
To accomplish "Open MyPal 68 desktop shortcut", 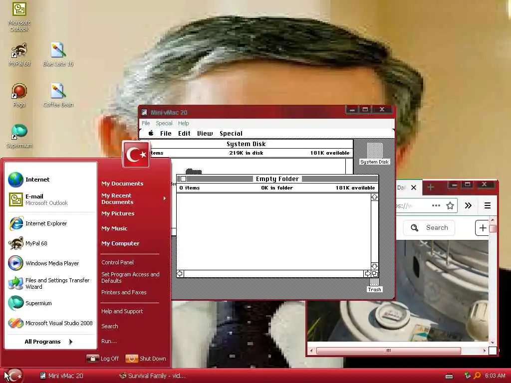I will (19, 55).
